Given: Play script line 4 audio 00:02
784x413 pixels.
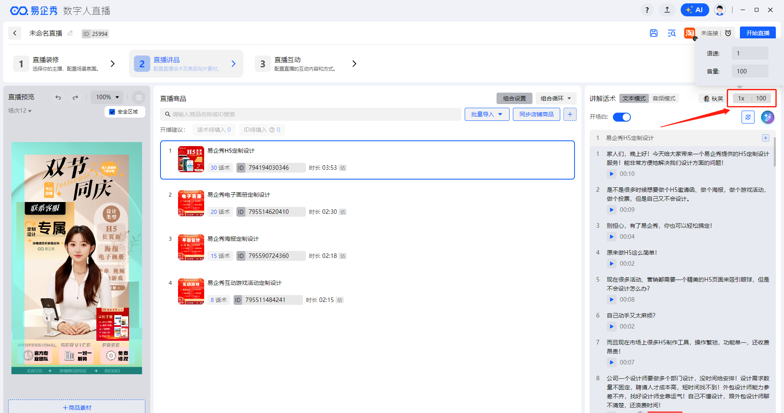Looking at the screenshot, I should [611, 264].
